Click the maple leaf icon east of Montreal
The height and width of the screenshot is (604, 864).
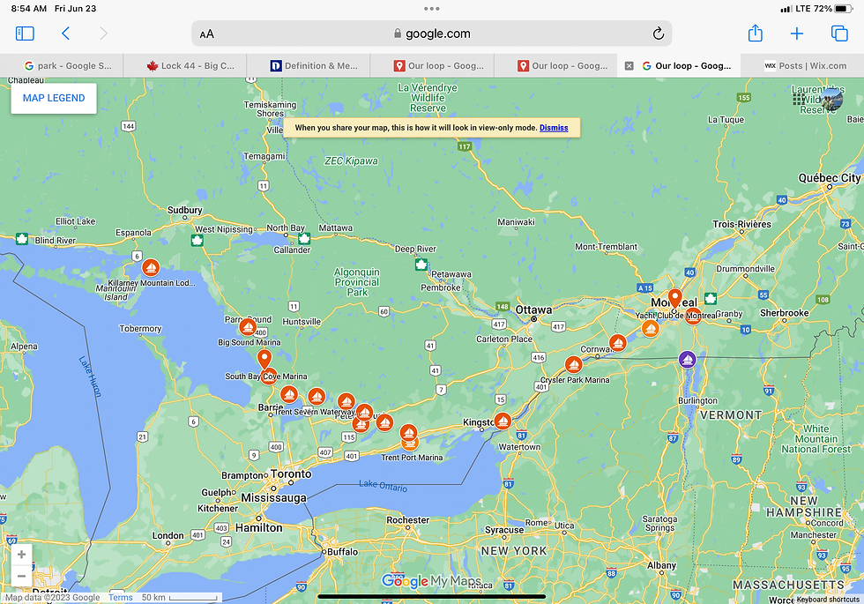coord(711,299)
